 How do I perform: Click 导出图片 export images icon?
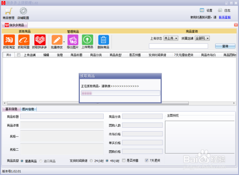[x=73, y=40]
